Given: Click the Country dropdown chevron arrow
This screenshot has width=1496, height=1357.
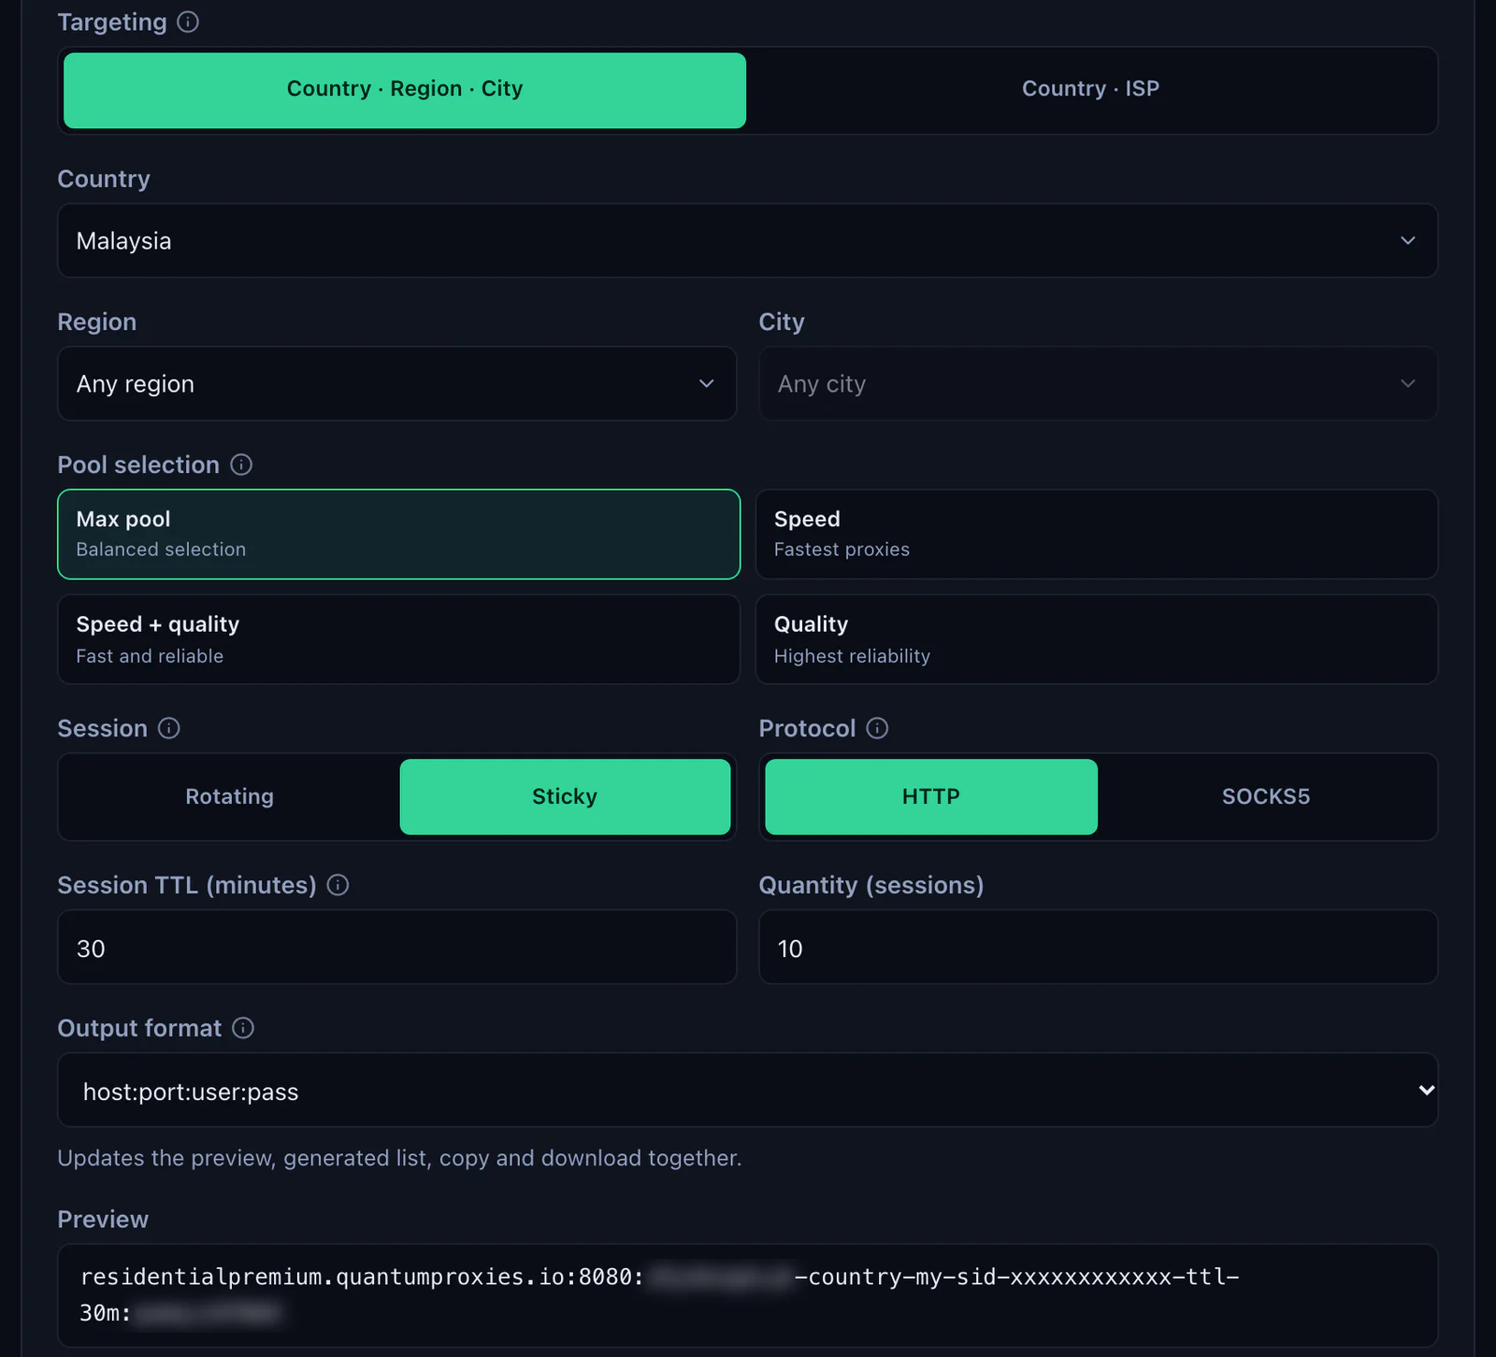Looking at the screenshot, I should [x=1408, y=240].
